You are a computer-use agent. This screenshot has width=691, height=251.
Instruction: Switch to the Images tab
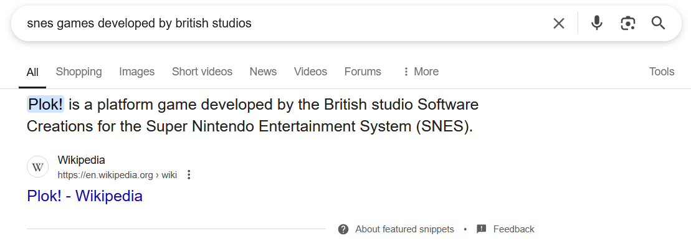(x=136, y=72)
